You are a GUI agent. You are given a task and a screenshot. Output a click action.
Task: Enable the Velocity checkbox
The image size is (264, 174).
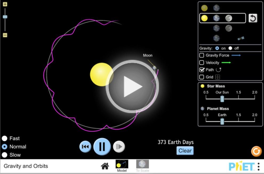[202, 63]
